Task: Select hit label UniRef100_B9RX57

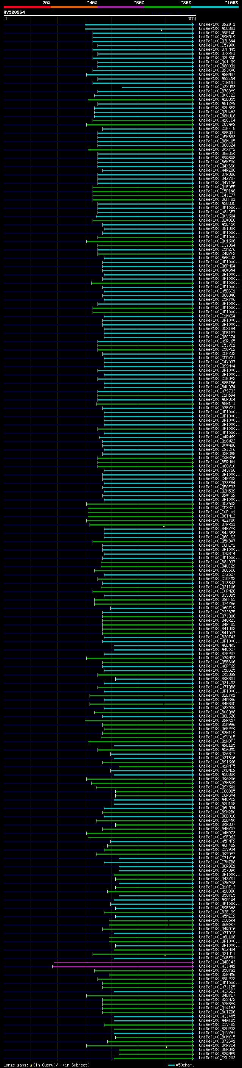Action: pos(217,721)
